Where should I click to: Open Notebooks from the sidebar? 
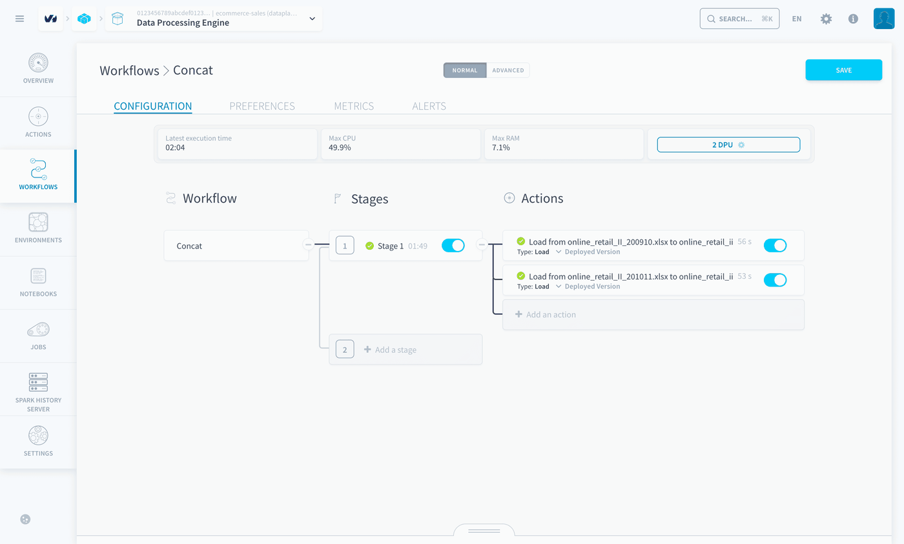[x=38, y=283]
